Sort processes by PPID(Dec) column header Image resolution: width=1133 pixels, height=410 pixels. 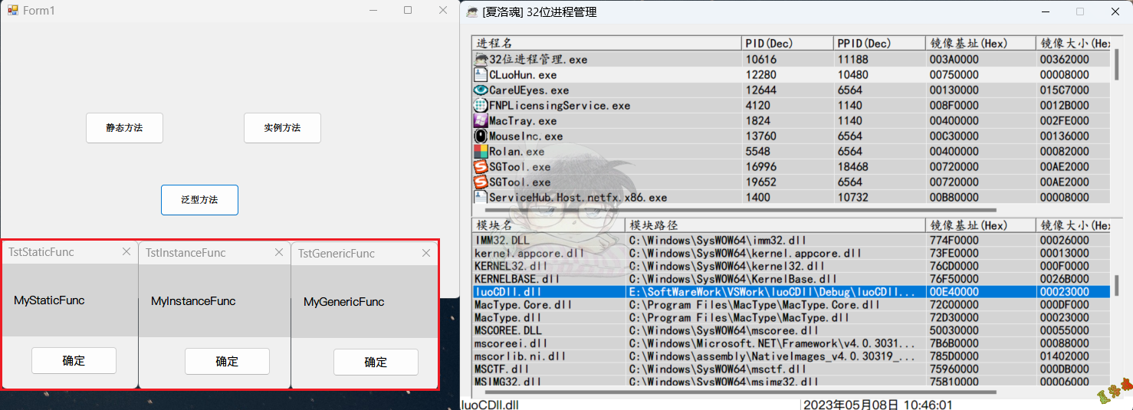879,43
